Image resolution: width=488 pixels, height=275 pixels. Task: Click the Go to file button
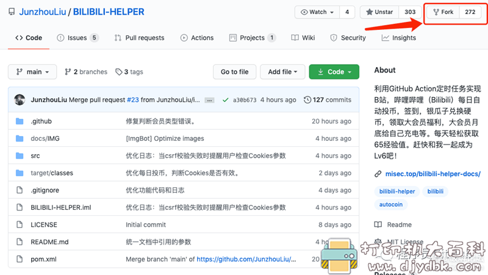235,72
